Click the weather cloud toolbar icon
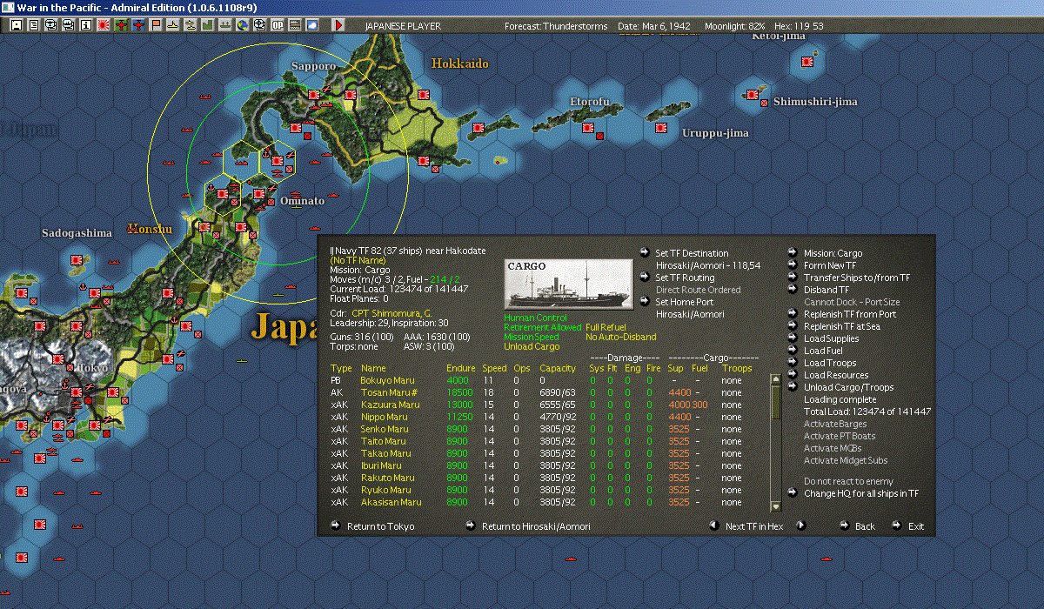The width and height of the screenshot is (1044, 609). pyautogui.click(x=311, y=25)
